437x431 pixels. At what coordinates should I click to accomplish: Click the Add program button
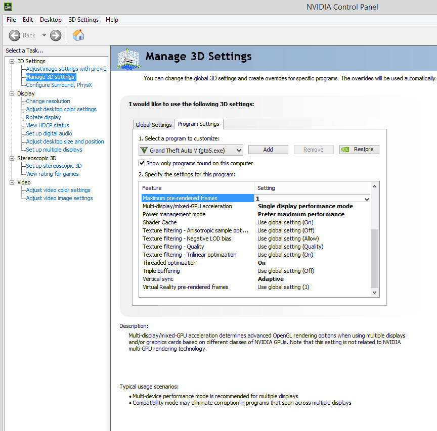(268, 150)
